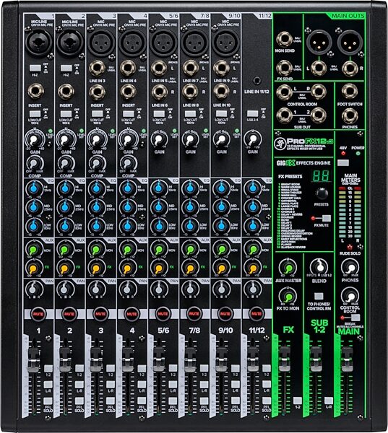Engage the To Phones/Control RM switch
Image resolution: width=388 pixels, height=433 pixels.
click(319, 296)
